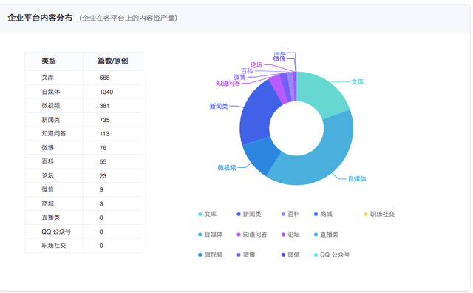
Task: Click the value 113 in the table
Action: point(104,134)
